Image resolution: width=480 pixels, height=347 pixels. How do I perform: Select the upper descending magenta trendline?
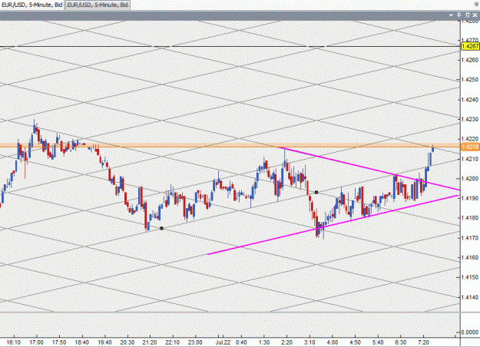pyautogui.click(x=370, y=169)
